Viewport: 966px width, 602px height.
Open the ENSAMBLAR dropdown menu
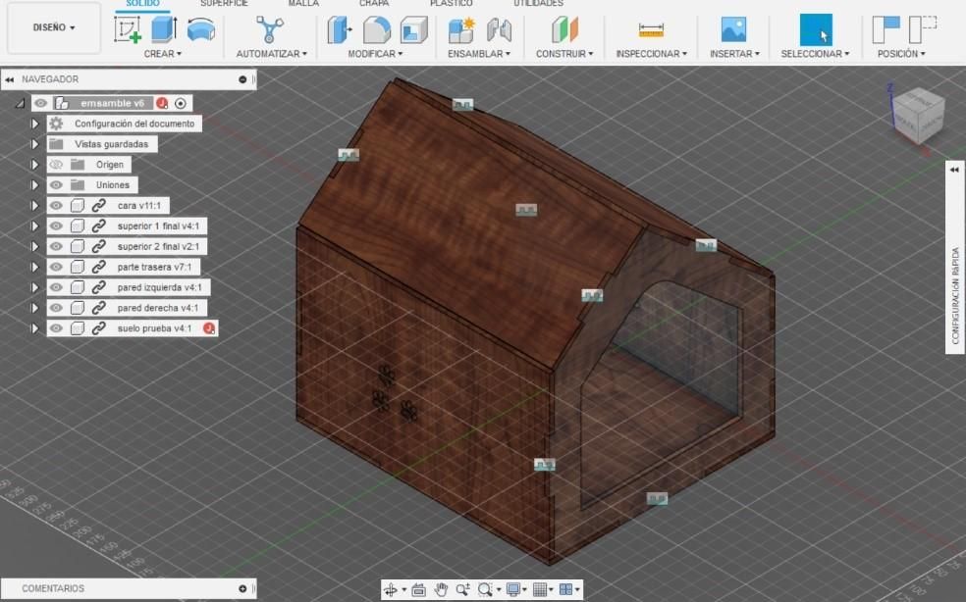coord(479,54)
